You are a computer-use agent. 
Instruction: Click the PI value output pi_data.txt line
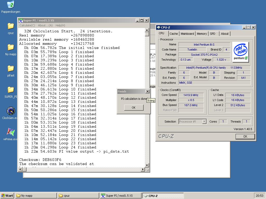click(x=77, y=151)
